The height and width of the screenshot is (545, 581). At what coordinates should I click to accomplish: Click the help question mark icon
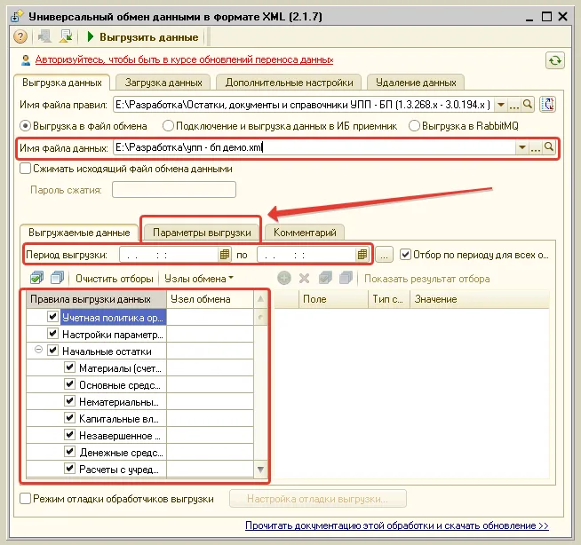(x=20, y=36)
